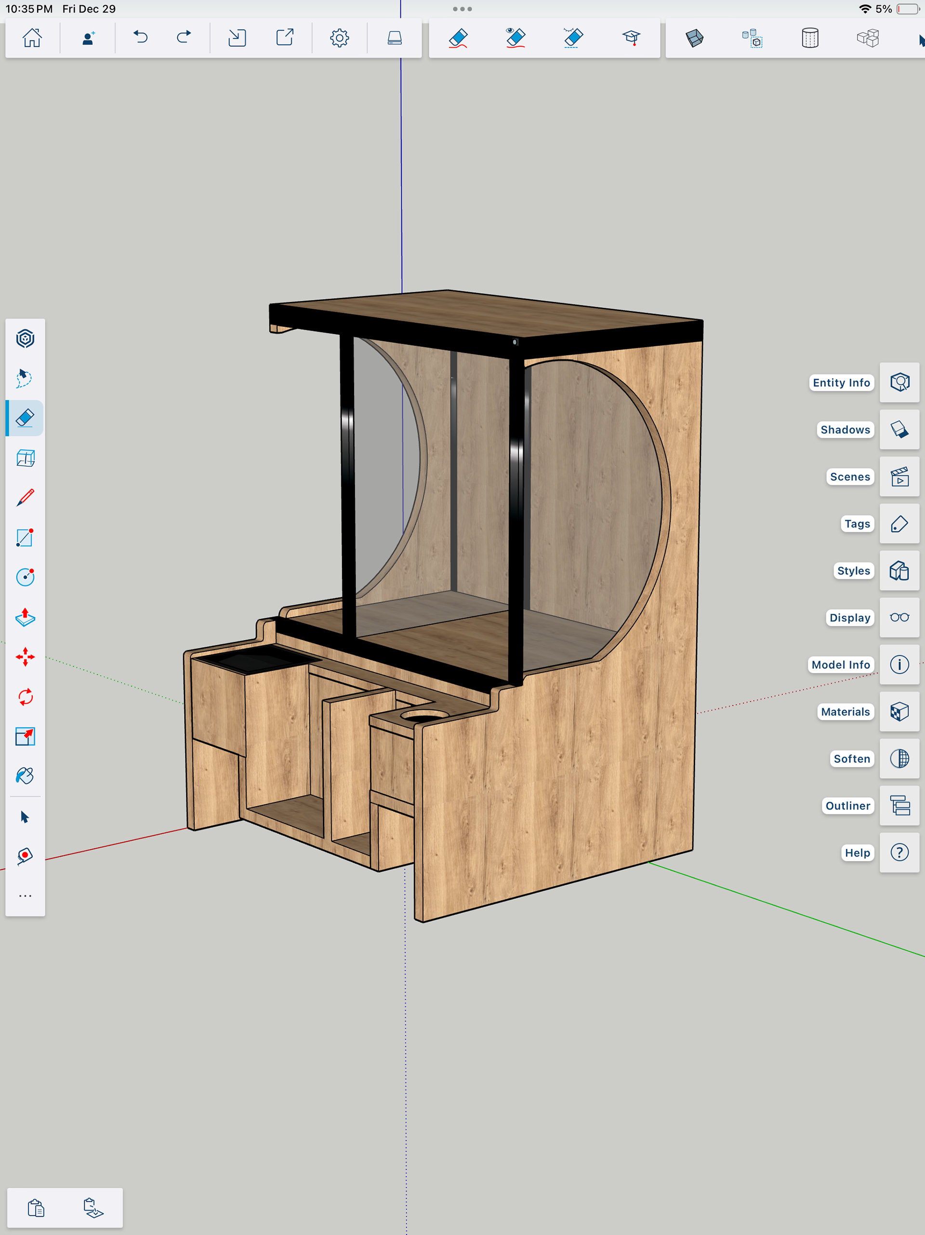Select the Tape Measure tool
This screenshot has height=1235, width=925.
tap(25, 856)
